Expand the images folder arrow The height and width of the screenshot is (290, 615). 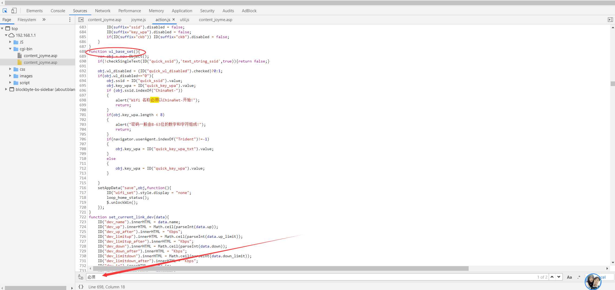[10, 76]
